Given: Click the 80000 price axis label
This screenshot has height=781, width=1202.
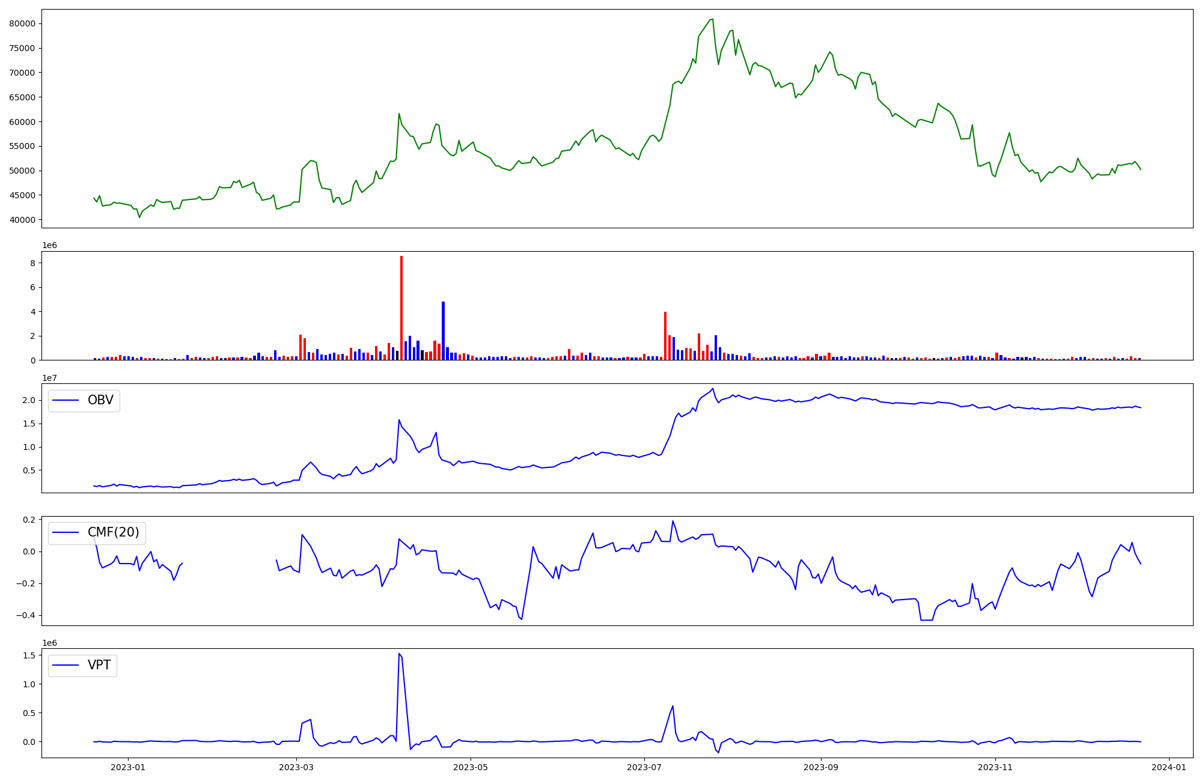Looking at the screenshot, I should [22, 23].
